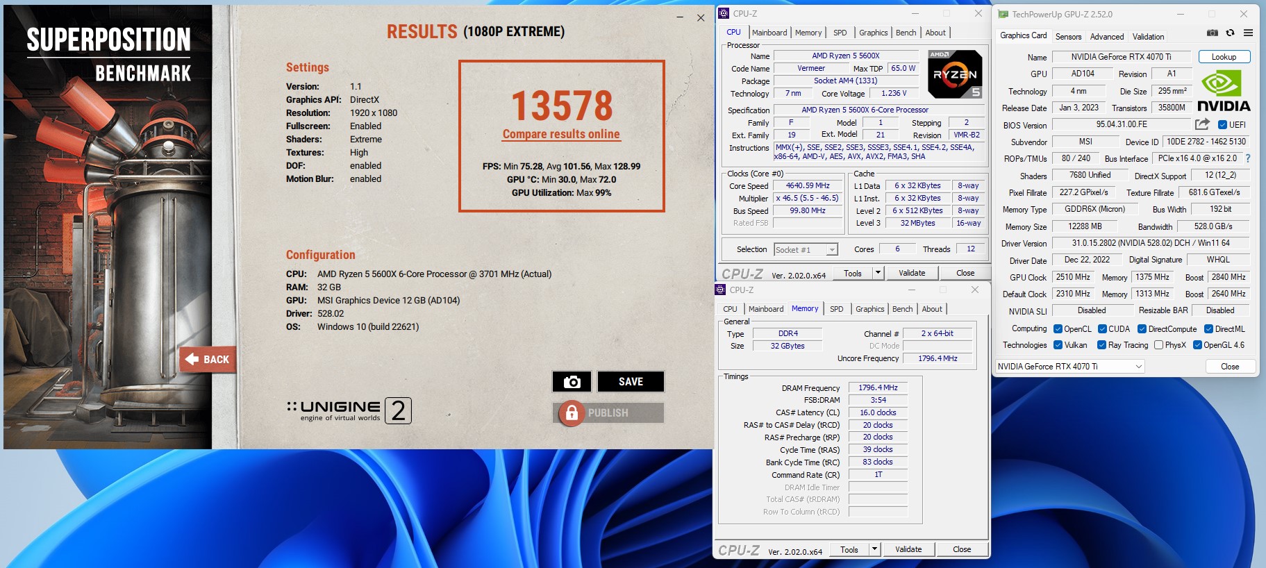The height and width of the screenshot is (568, 1266).
Task: Toggle the Ray Tracing checkbox
Action: [1101, 345]
